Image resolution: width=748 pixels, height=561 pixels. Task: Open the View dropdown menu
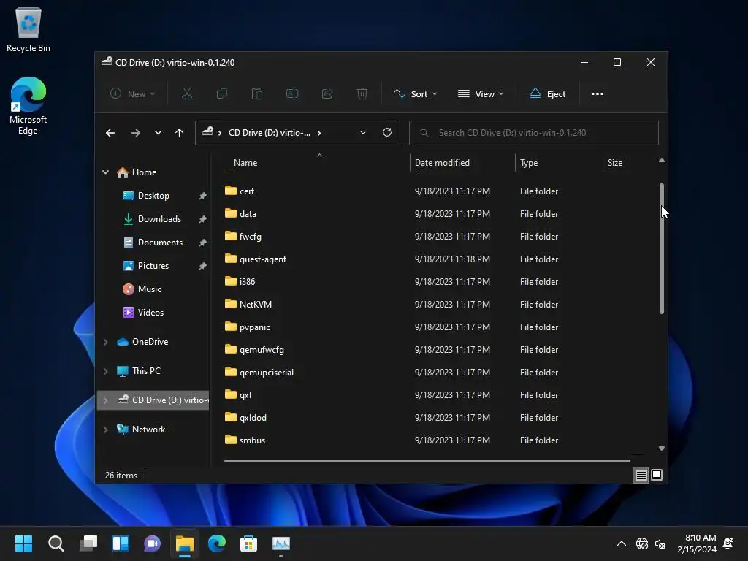click(481, 94)
